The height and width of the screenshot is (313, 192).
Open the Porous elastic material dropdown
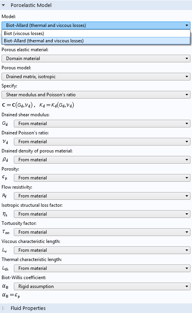coord(96,59)
